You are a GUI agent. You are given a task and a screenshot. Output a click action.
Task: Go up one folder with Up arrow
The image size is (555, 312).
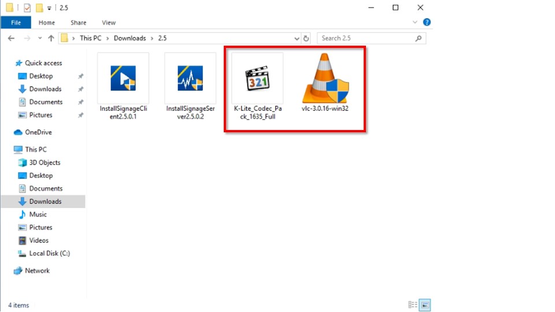pos(51,38)
